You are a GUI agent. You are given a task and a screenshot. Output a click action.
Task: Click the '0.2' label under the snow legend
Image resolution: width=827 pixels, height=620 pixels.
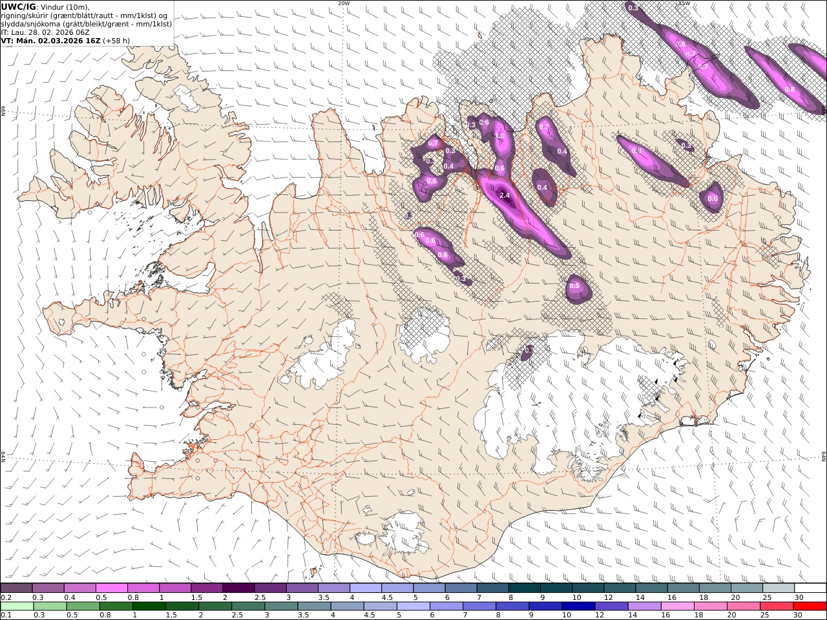click(x=5, y=597)
